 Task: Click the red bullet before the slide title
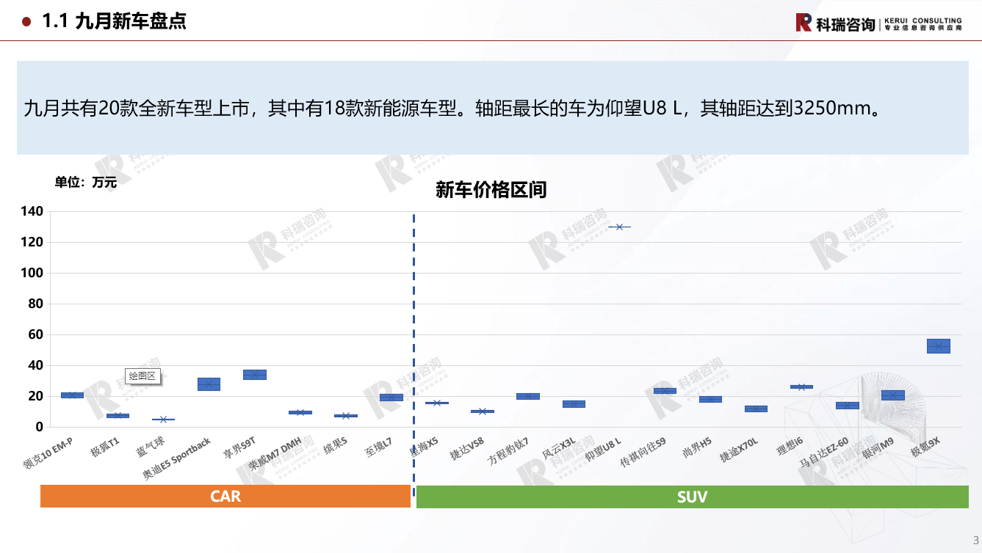click(26, 22)
